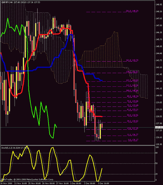Click the 147.00 price scale label
This screenshot has height=185, width=163.
click(x=159, y=25)
